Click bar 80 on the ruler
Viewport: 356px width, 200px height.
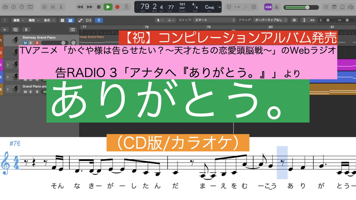point(271,27)
